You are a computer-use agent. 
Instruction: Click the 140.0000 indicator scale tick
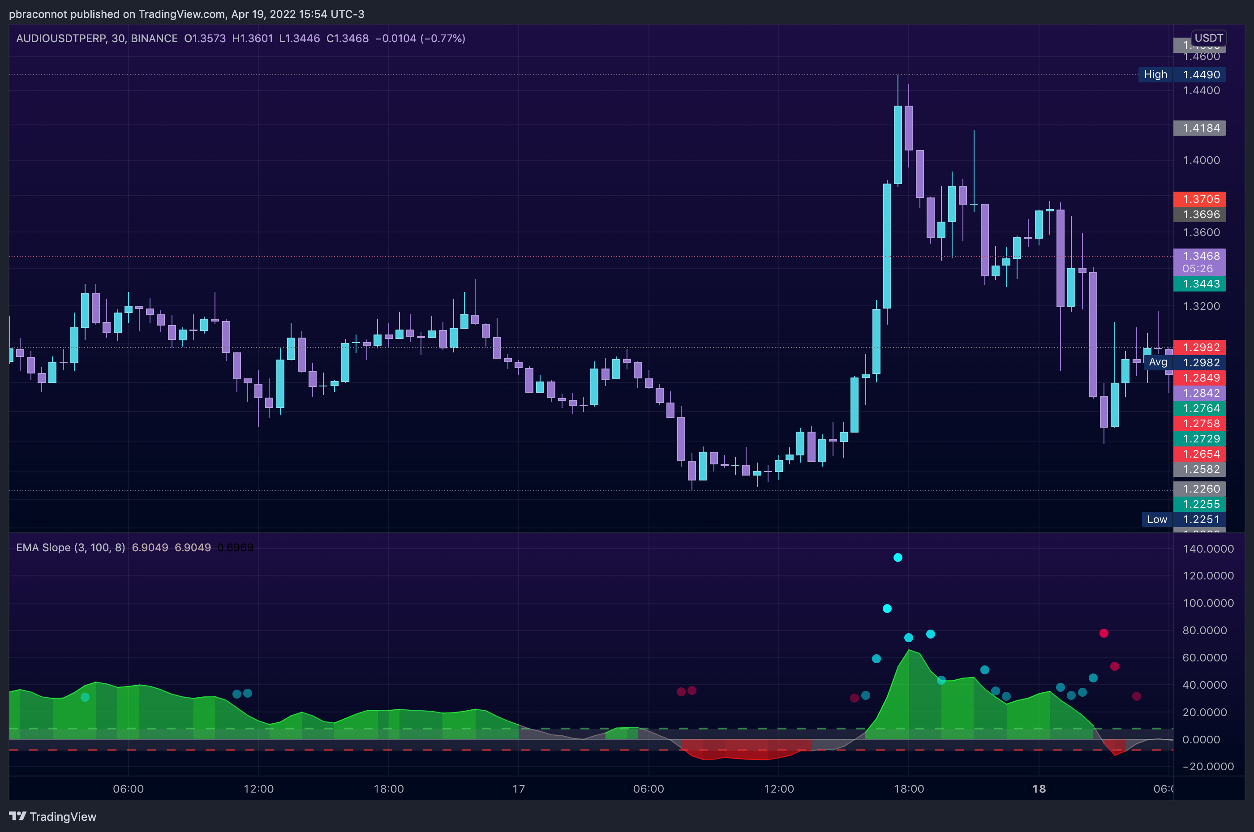point(1208,549)
